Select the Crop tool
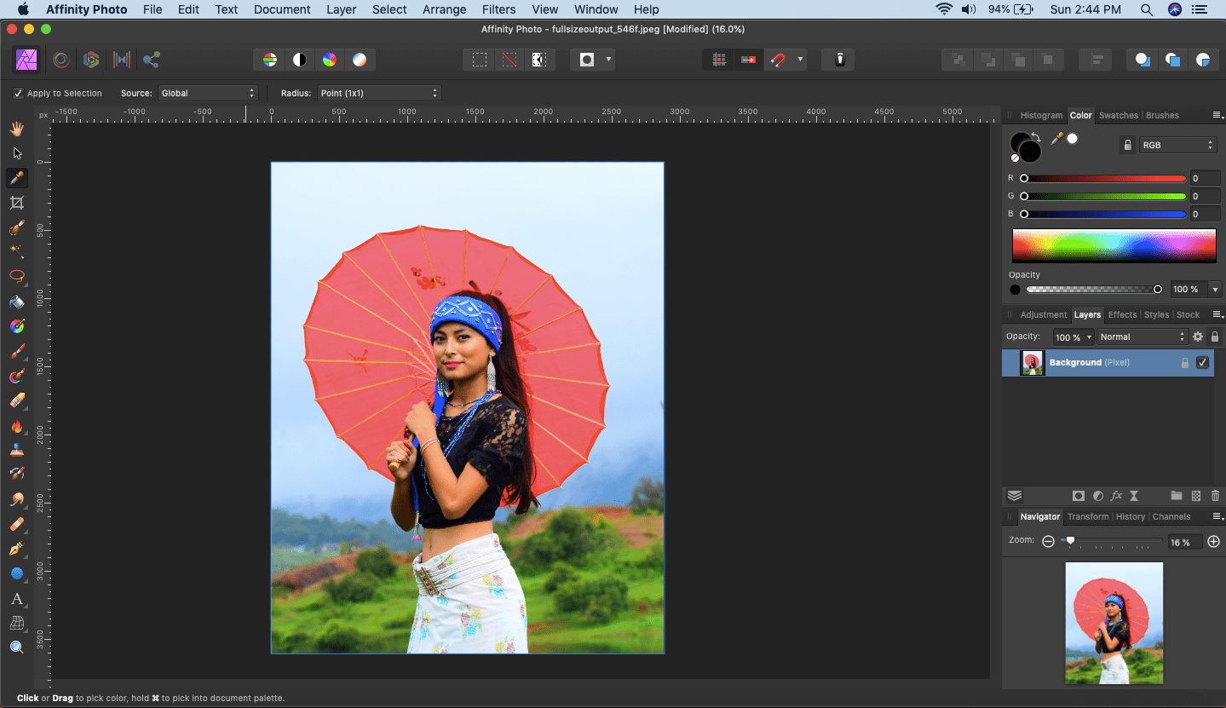This screenshot has width=1226, height=708. pyautogui.click(x=17, y=203)
